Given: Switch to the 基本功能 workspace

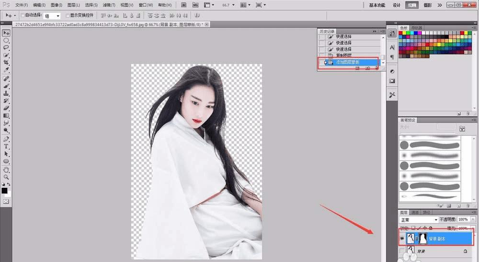Looking at the screenshot, I should (378, 5).
